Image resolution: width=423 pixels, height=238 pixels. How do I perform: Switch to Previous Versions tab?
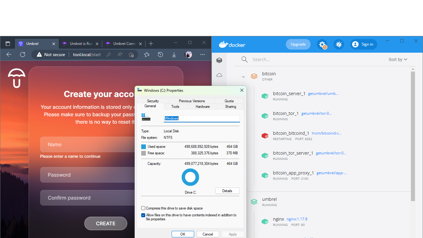(x=192, y=101)
